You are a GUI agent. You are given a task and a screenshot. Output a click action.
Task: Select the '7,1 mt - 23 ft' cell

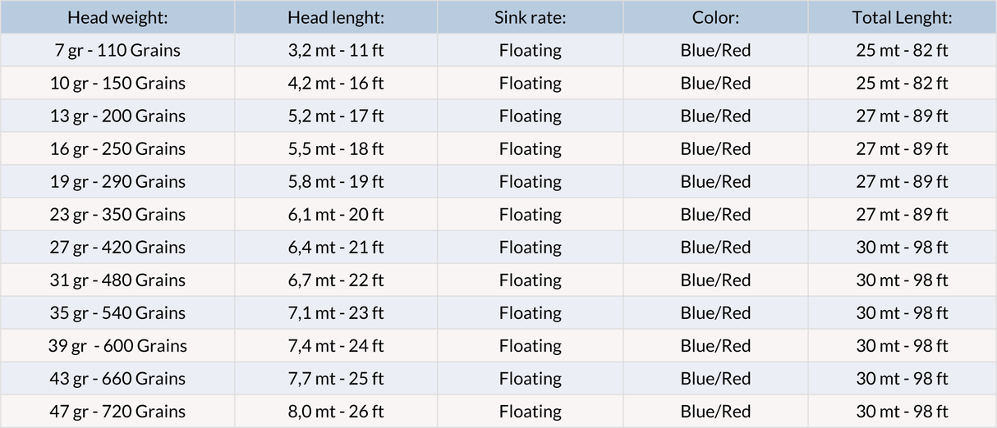336,312
